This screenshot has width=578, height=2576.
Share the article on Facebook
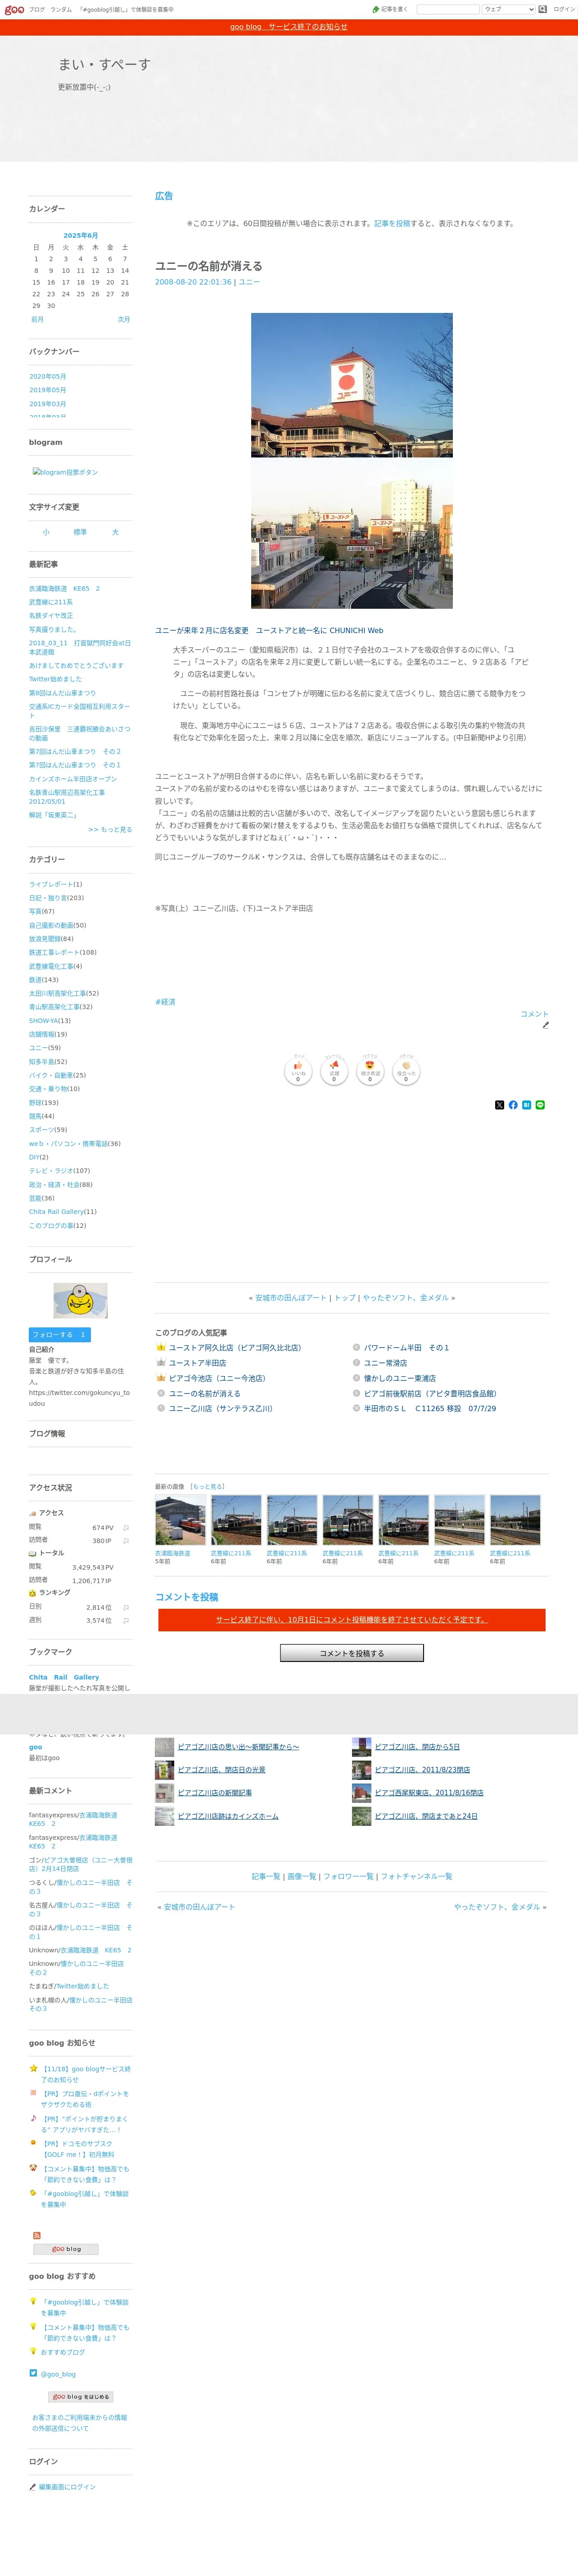click(513, 1105)
